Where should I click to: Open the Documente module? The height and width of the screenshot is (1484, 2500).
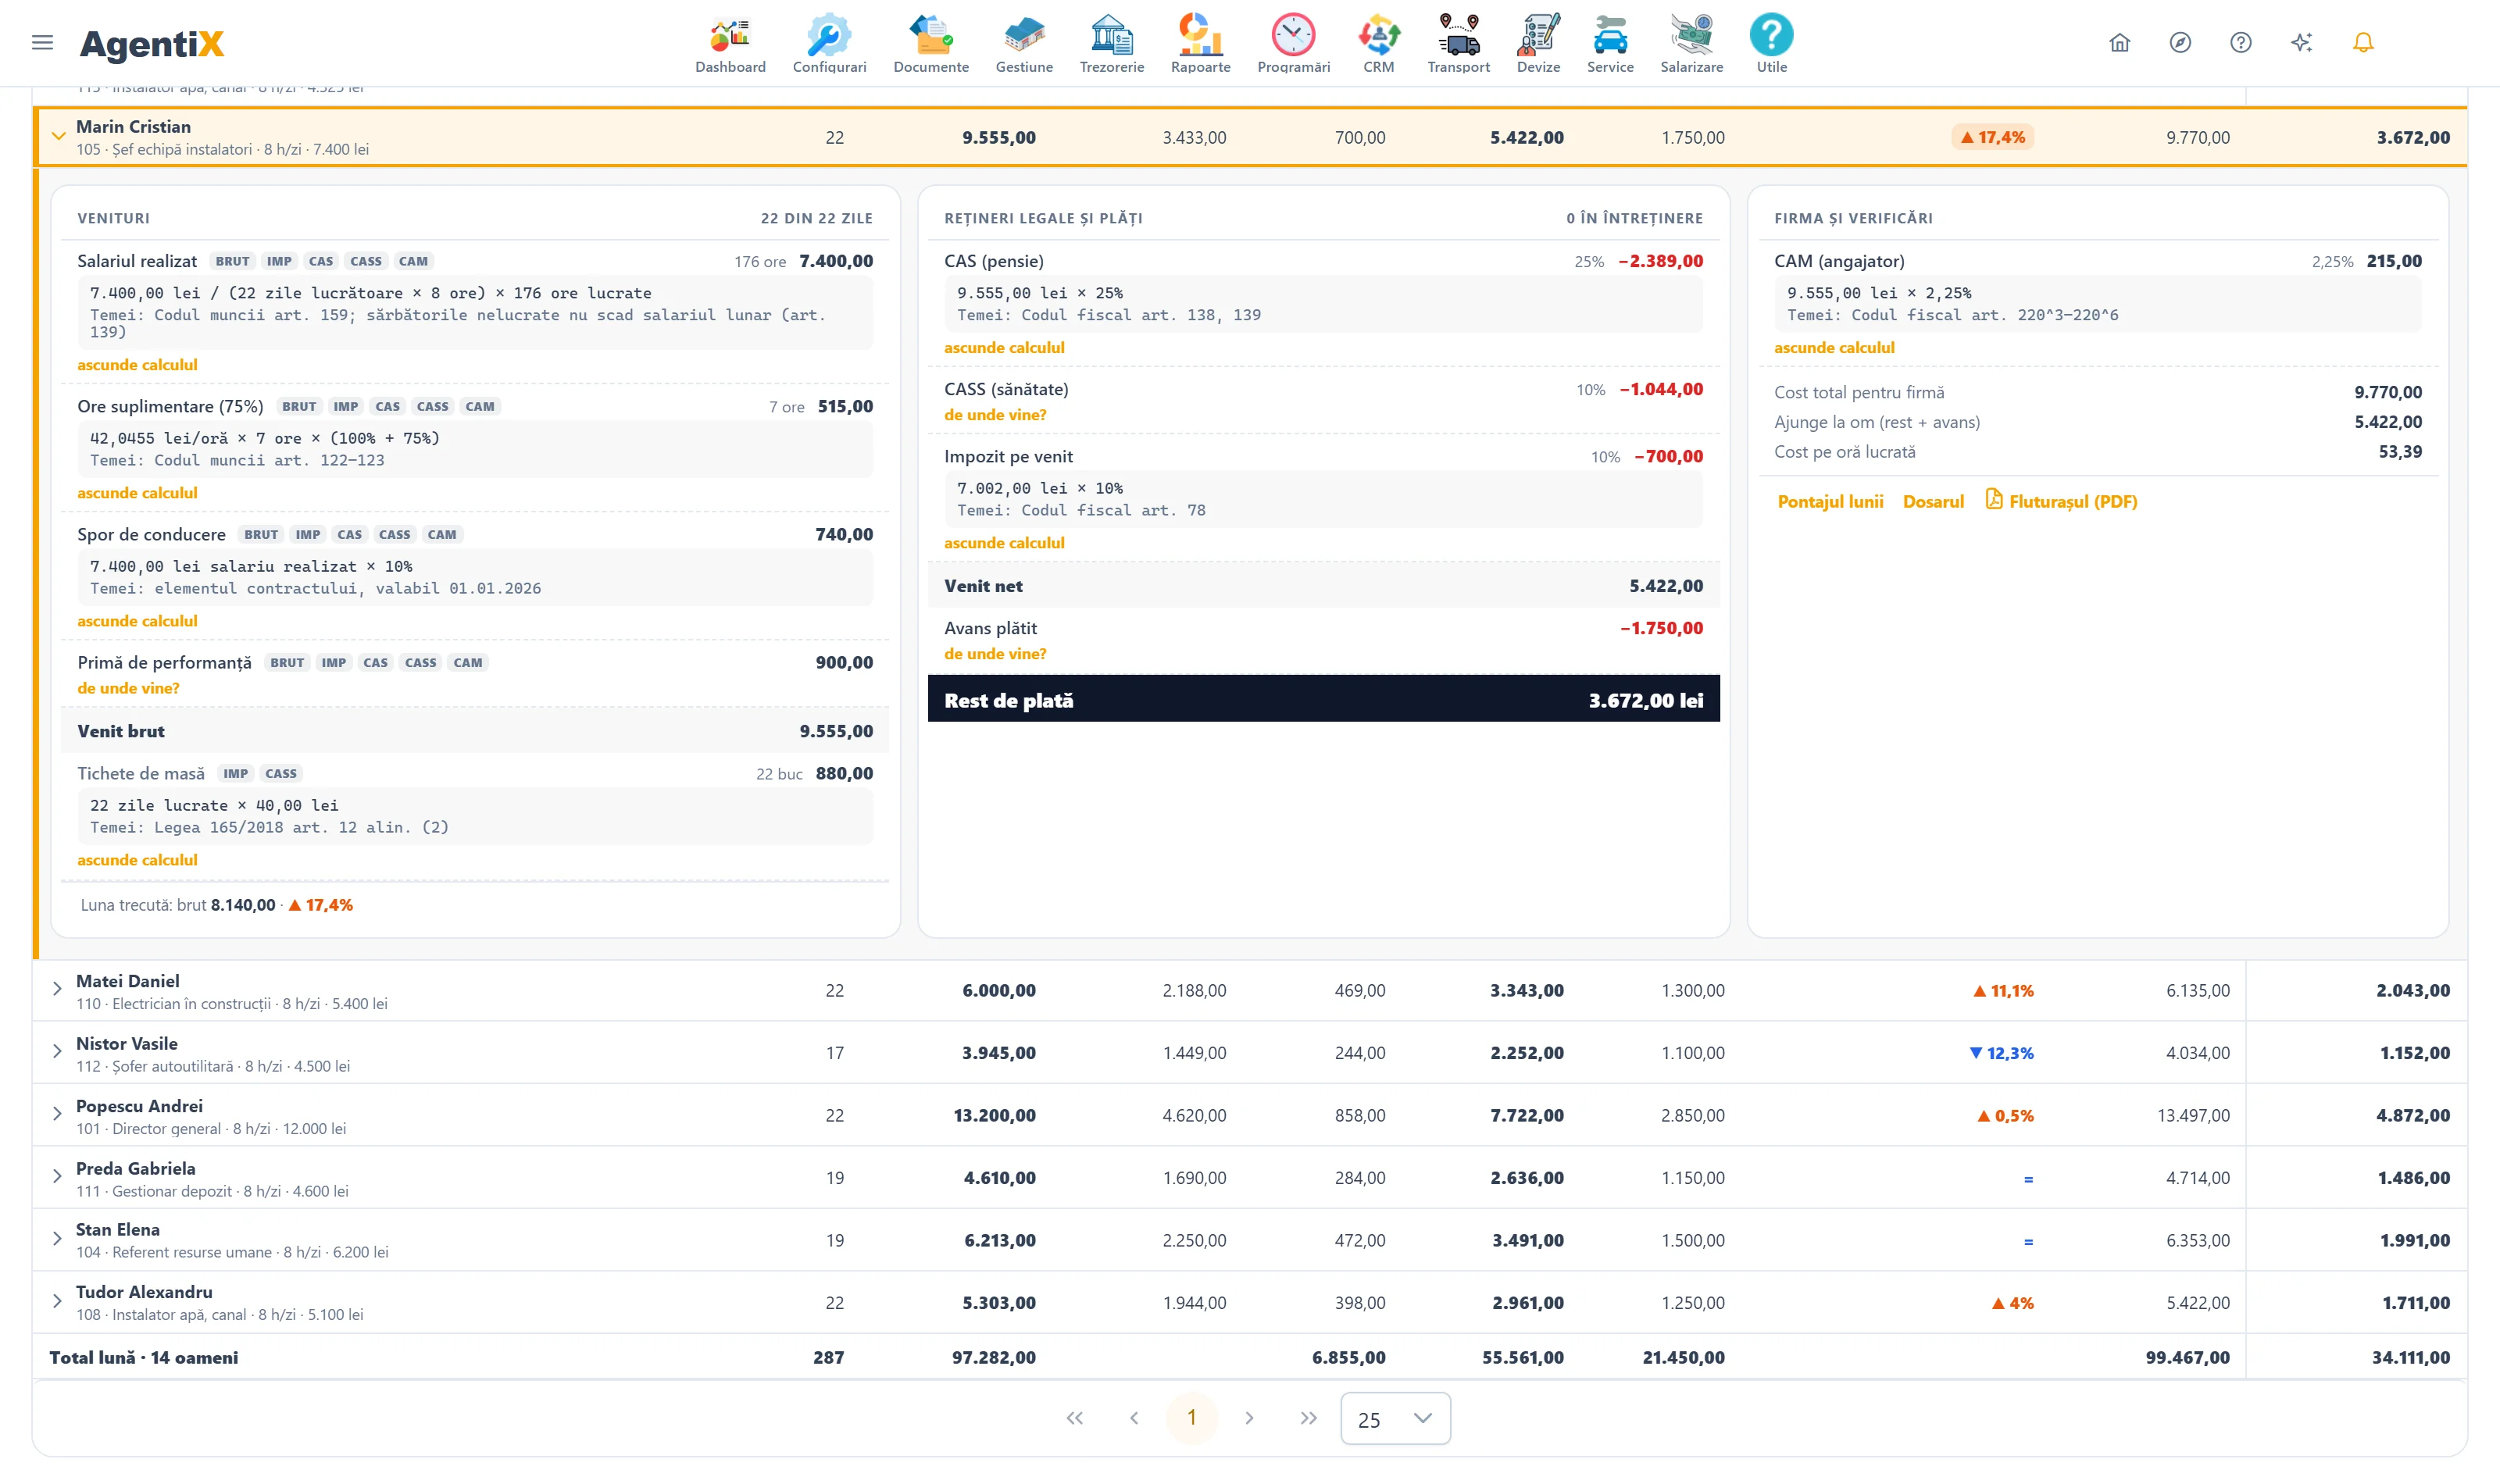pyautogui.click(x=931, y=43)
